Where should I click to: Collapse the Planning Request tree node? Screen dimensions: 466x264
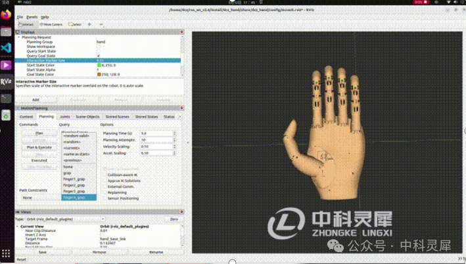pos(19,37)
